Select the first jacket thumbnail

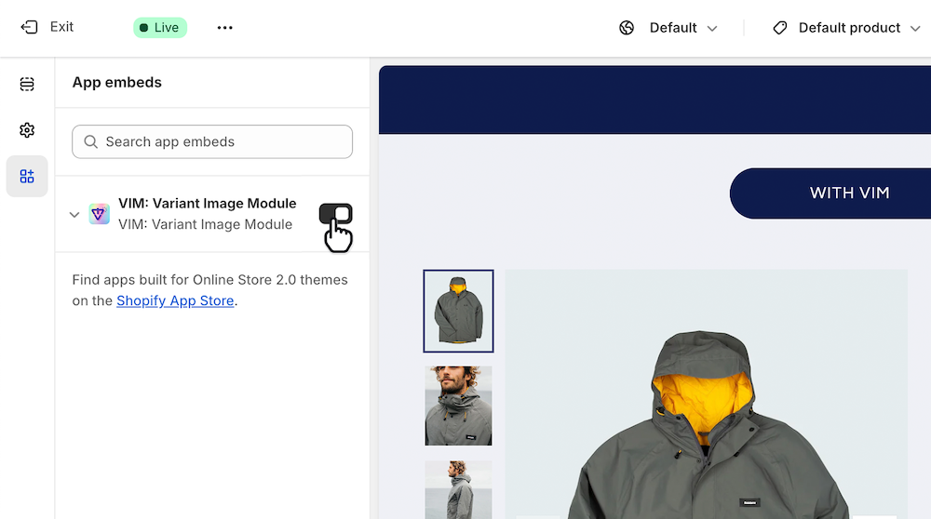(x=458, y=312)
